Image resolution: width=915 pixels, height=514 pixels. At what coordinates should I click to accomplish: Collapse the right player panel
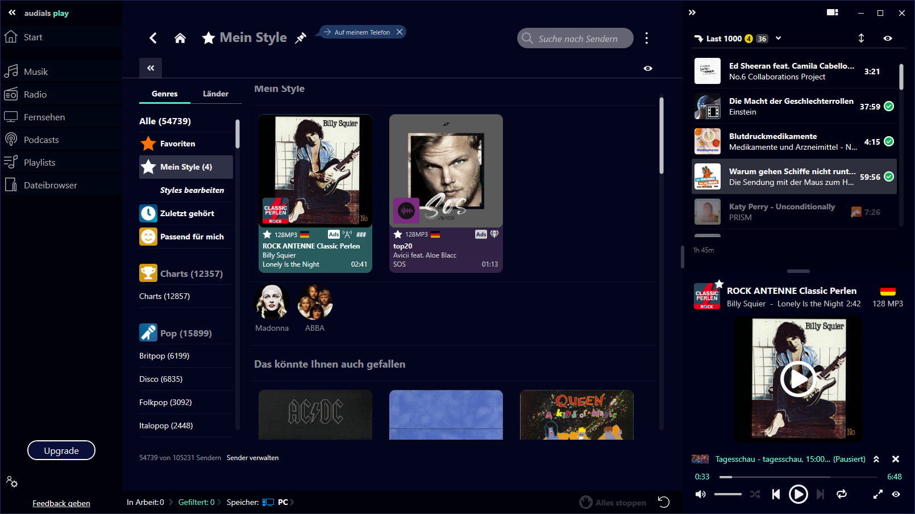pos(692,12)
